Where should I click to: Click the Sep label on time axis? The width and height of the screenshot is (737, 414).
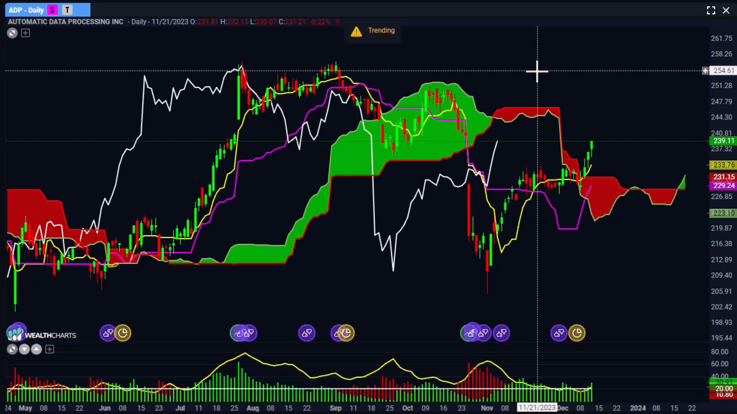tap(335, 408)
